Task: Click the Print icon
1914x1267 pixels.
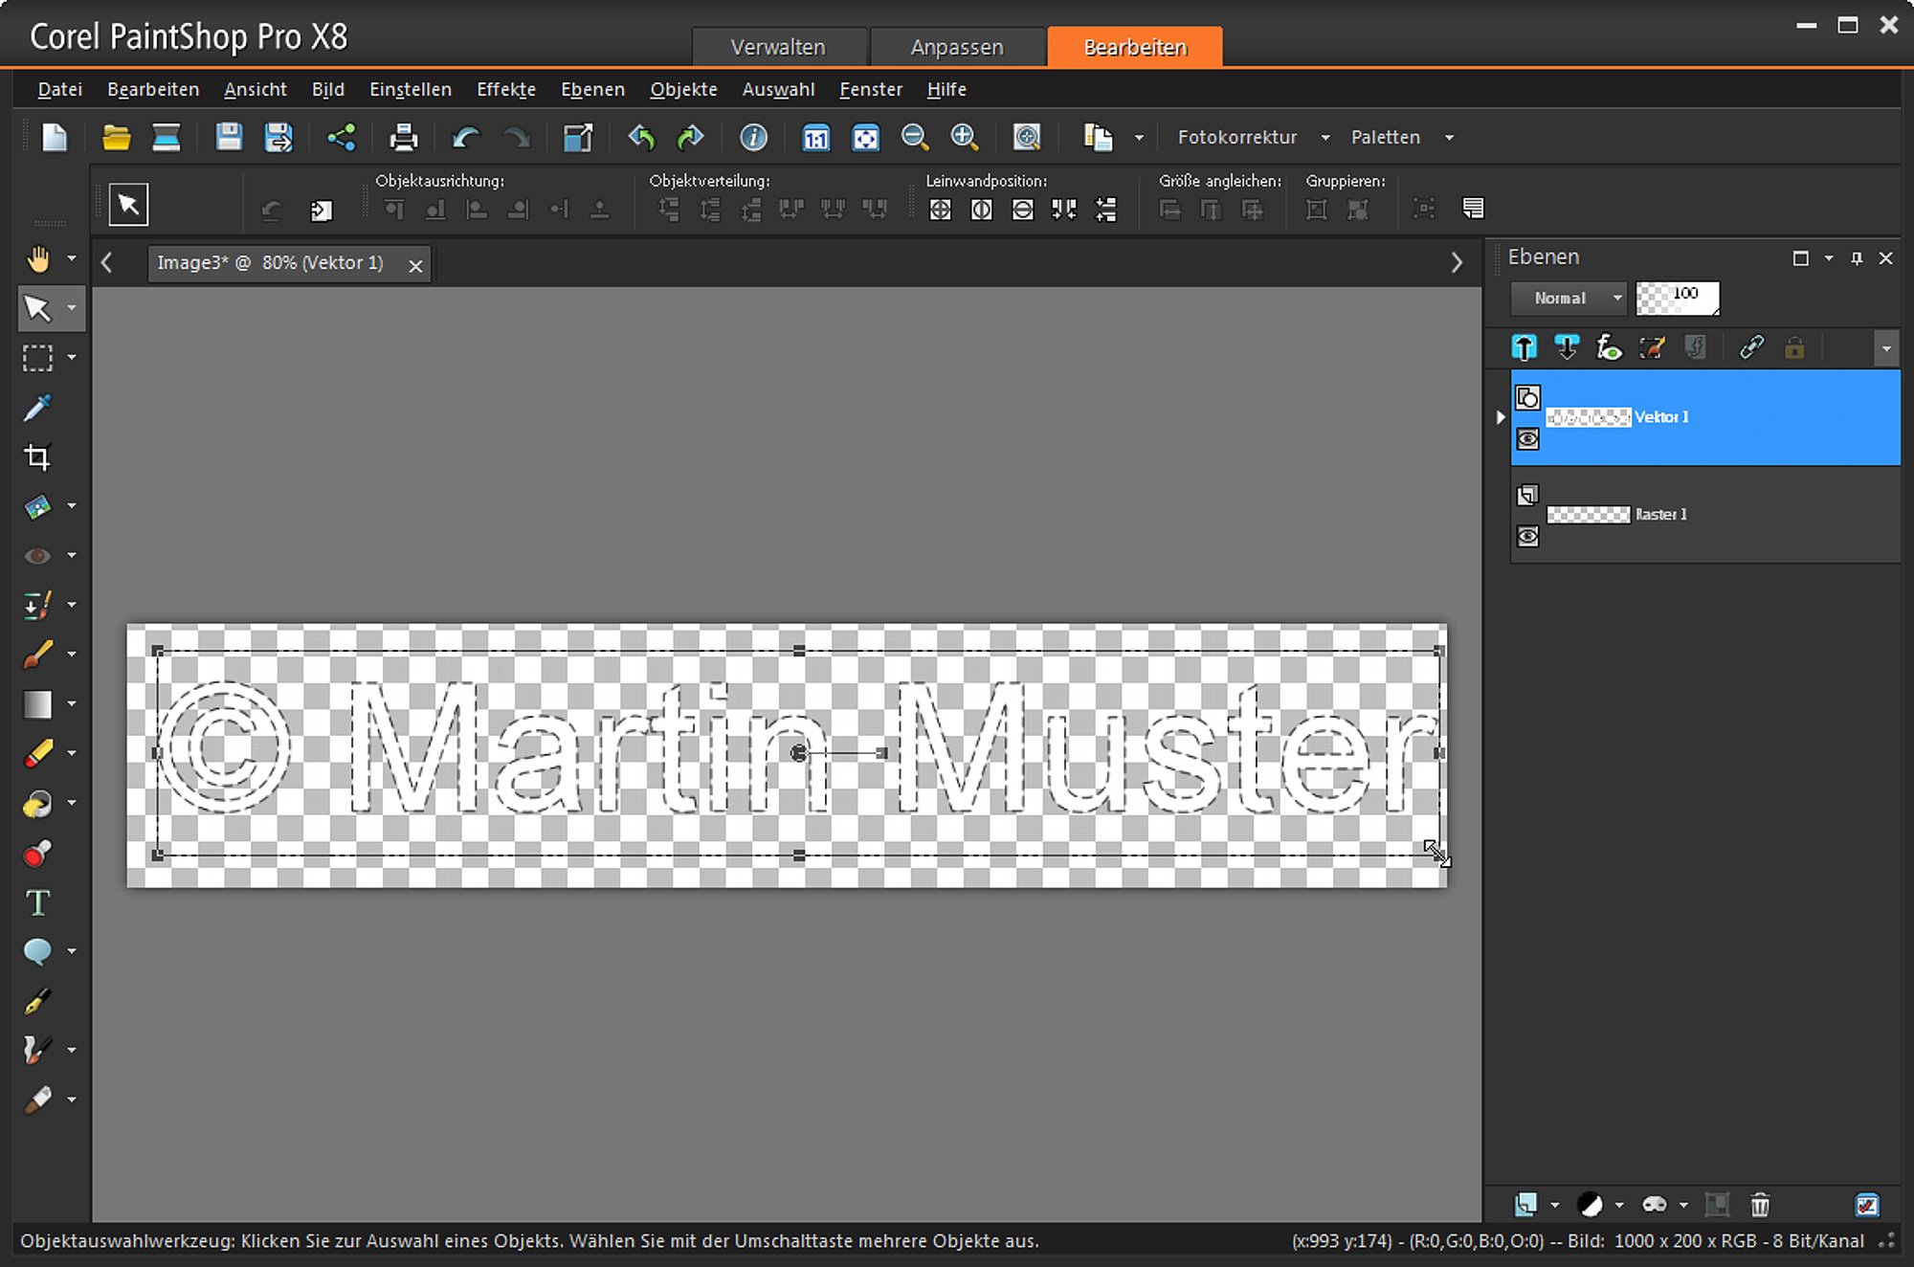Action: coord(404,138)
